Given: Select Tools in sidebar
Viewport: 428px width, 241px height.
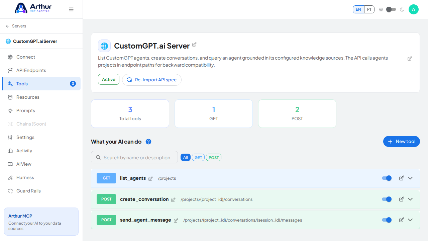Looking at the screenshot, I should tap(41, 84).
